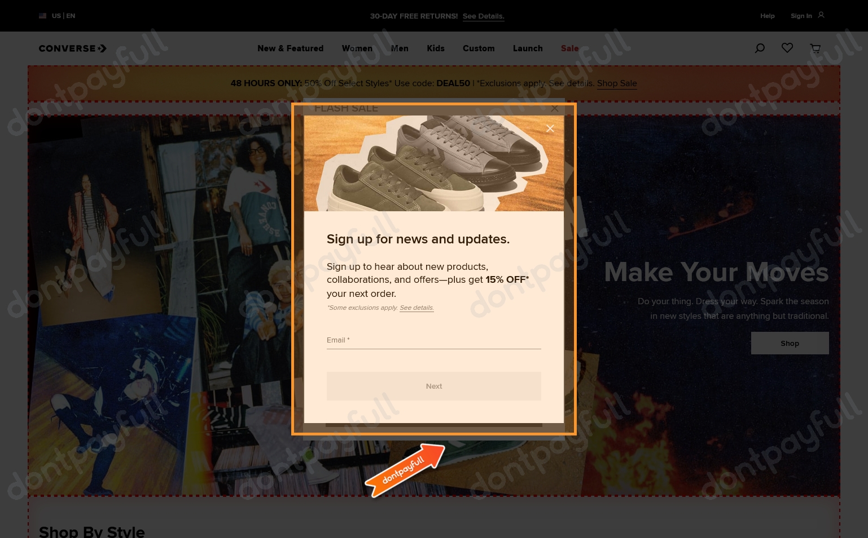Click the Shop button on hero banner
This screenshot has width=868, height=538.
(x=790, y=343)
